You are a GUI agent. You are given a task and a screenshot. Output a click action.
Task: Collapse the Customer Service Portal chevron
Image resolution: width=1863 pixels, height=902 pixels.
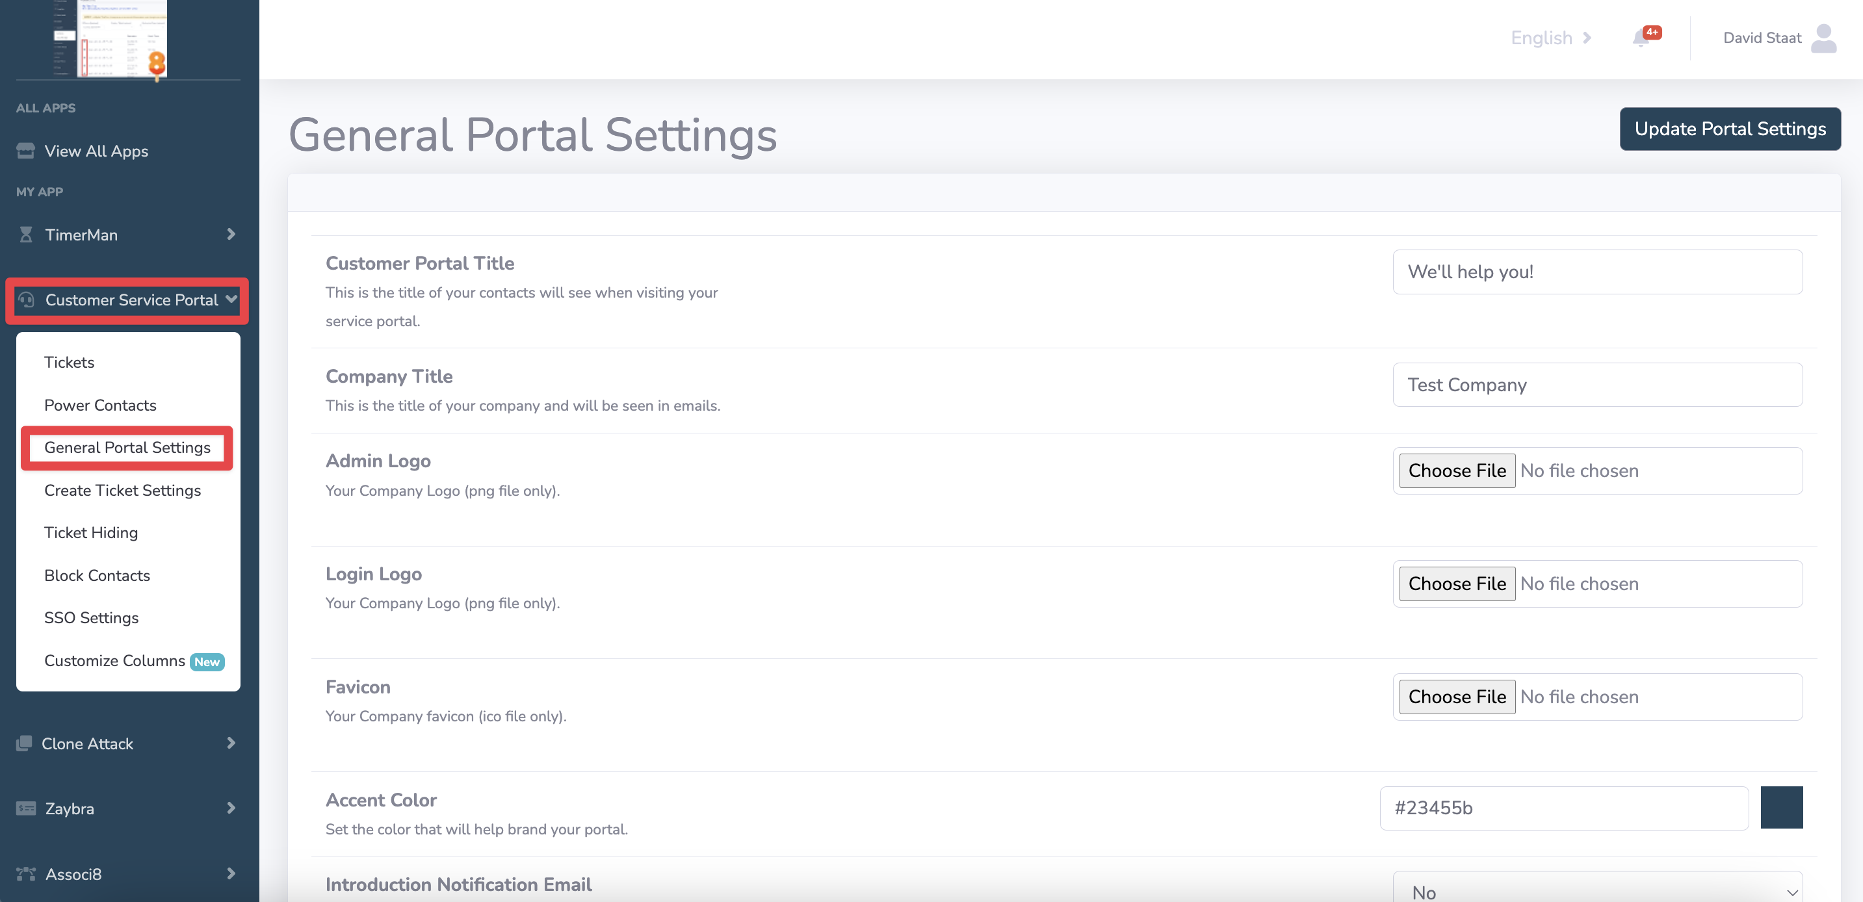click(x=231, y=299)
